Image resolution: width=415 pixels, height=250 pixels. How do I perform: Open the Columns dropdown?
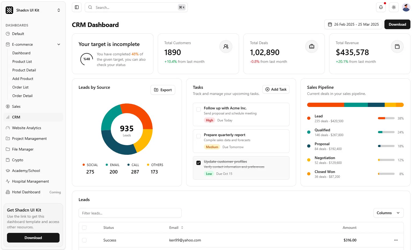388,213
